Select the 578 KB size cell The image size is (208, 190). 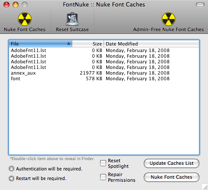click(x=94, y=79)
